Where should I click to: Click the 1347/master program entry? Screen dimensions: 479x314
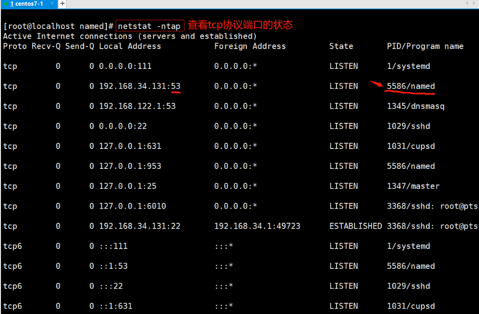[413, 186]
